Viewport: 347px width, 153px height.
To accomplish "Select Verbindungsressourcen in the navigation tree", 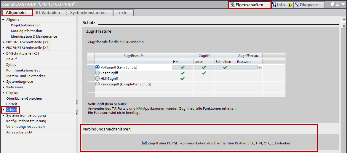I will pyautogui.click(x=25, y=127).
